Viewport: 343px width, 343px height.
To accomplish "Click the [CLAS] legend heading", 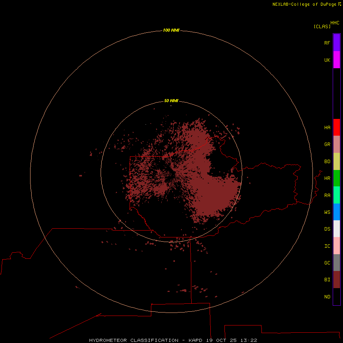I will tap(322, 26).
